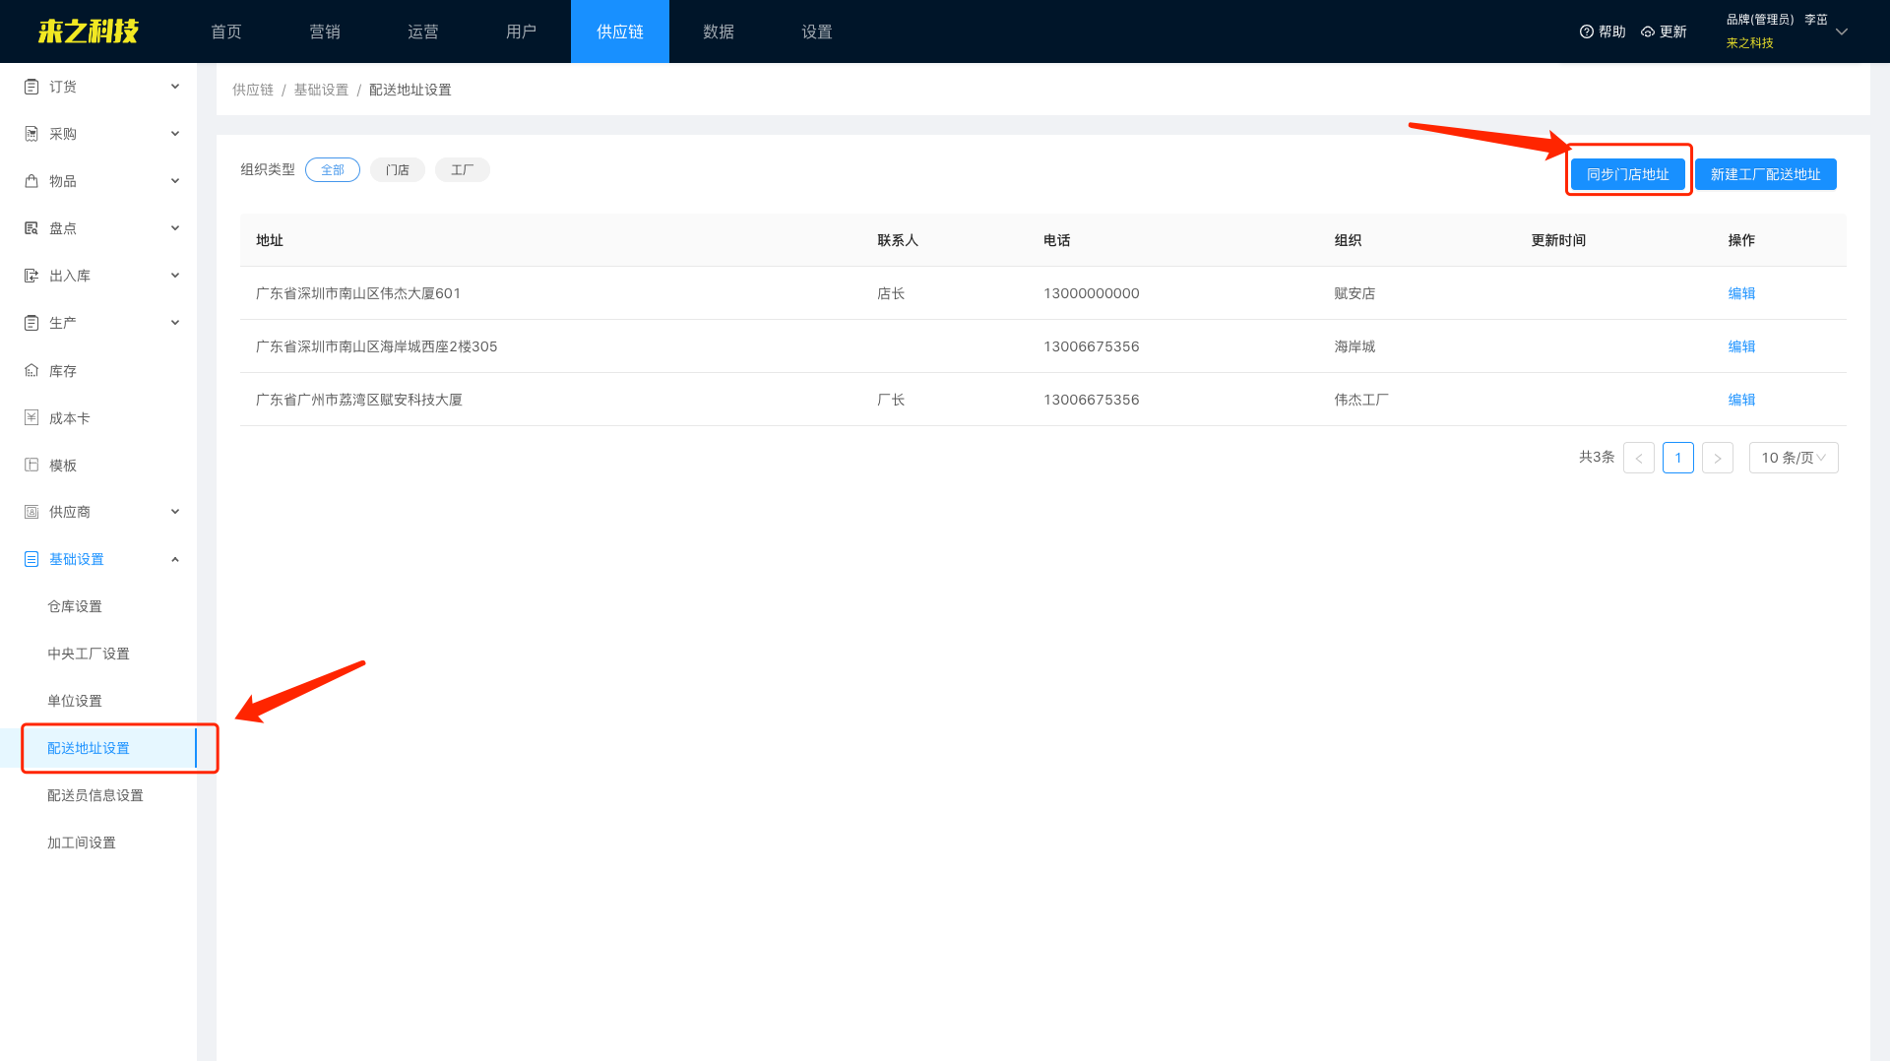
Task: Expand the 生产 menu chevron
Action: click(x=175, y=323)
